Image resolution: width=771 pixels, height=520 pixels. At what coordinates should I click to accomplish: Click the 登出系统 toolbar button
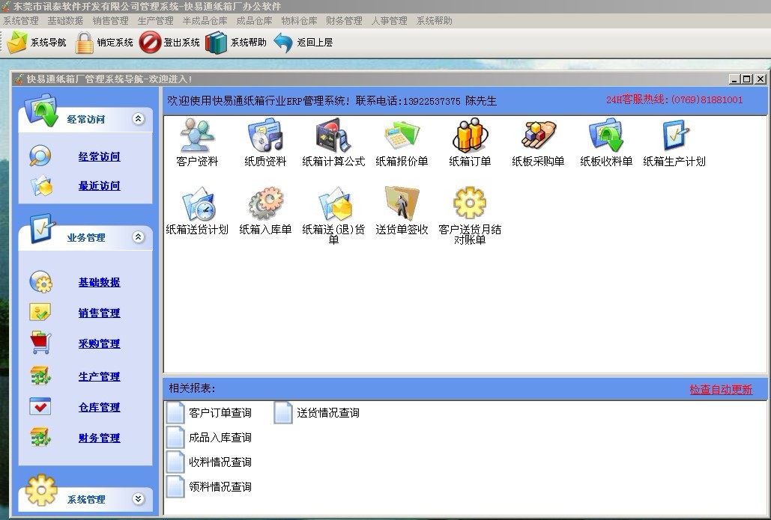[x=169, y=42]
